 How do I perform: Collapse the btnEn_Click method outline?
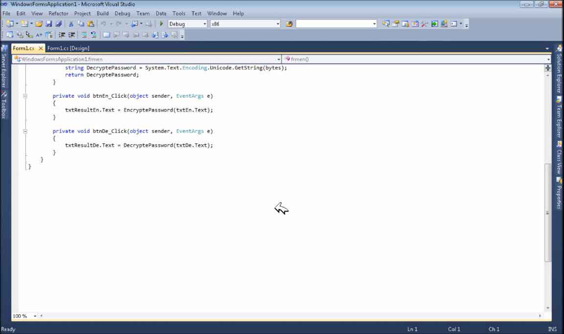click(x=25, y=96)
